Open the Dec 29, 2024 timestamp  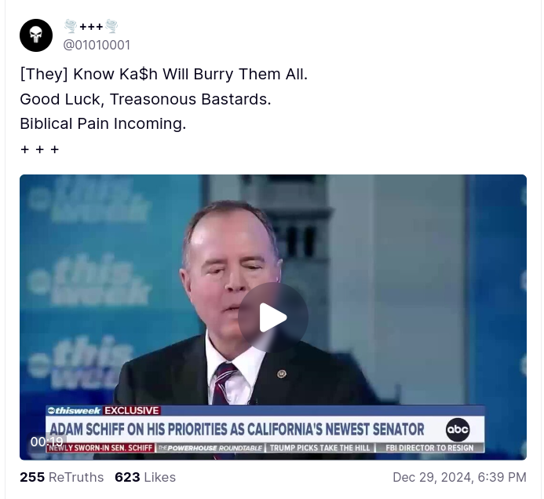coord(459,477)
